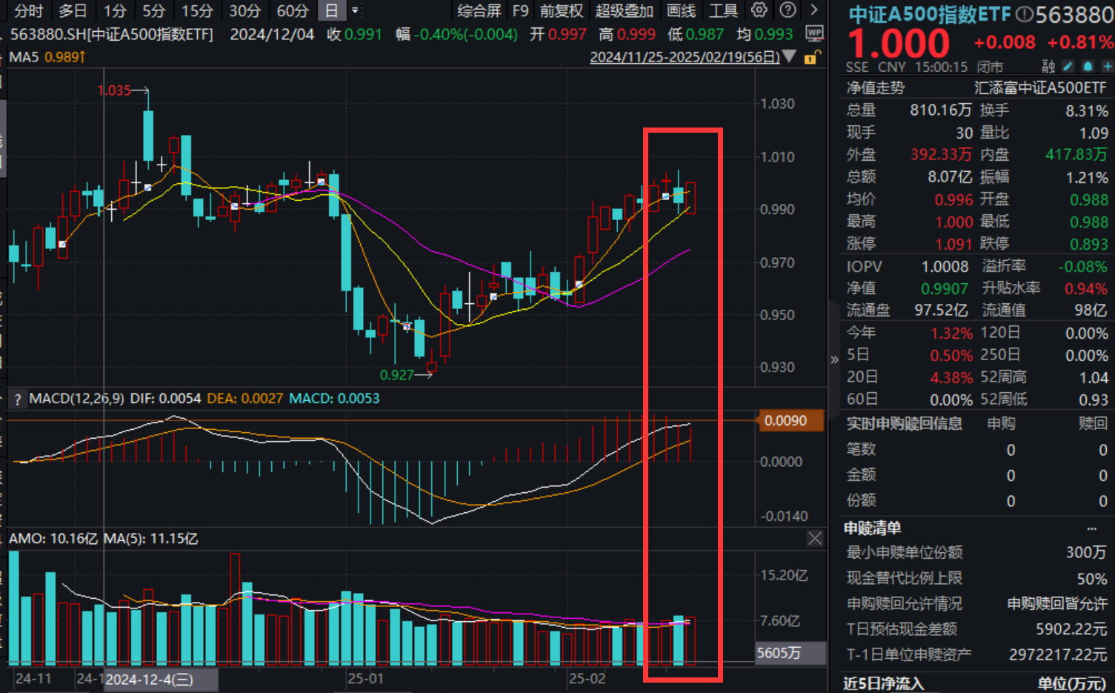Open the 工具 menu
Viewport: 1115px width, 693px height.
pos(722,10)
